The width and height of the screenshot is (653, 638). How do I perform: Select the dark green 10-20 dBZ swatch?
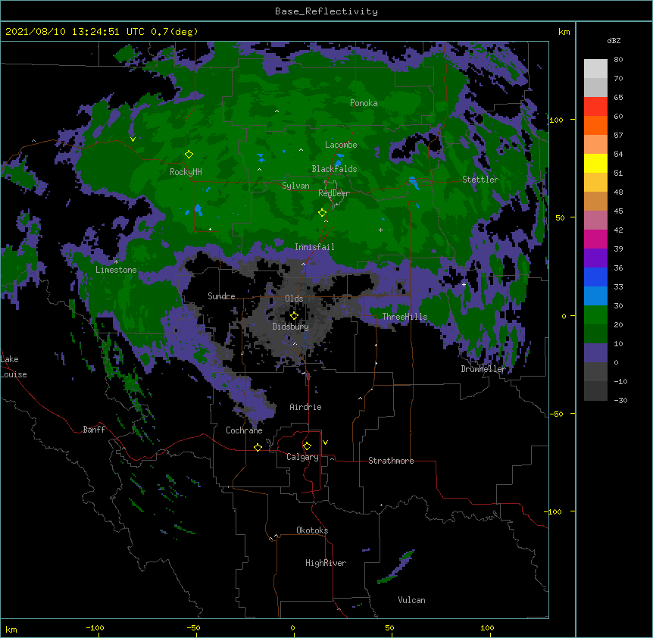(x=595, y=334)
